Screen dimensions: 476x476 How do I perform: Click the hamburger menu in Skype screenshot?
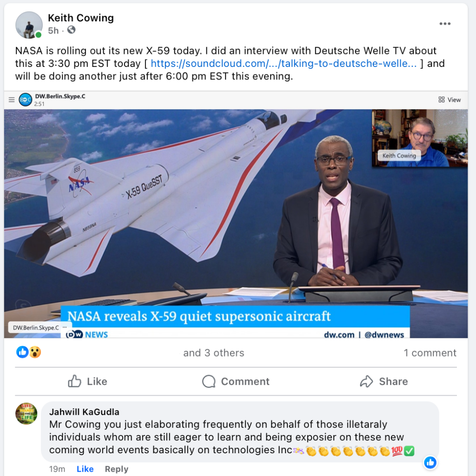[12, 99]
